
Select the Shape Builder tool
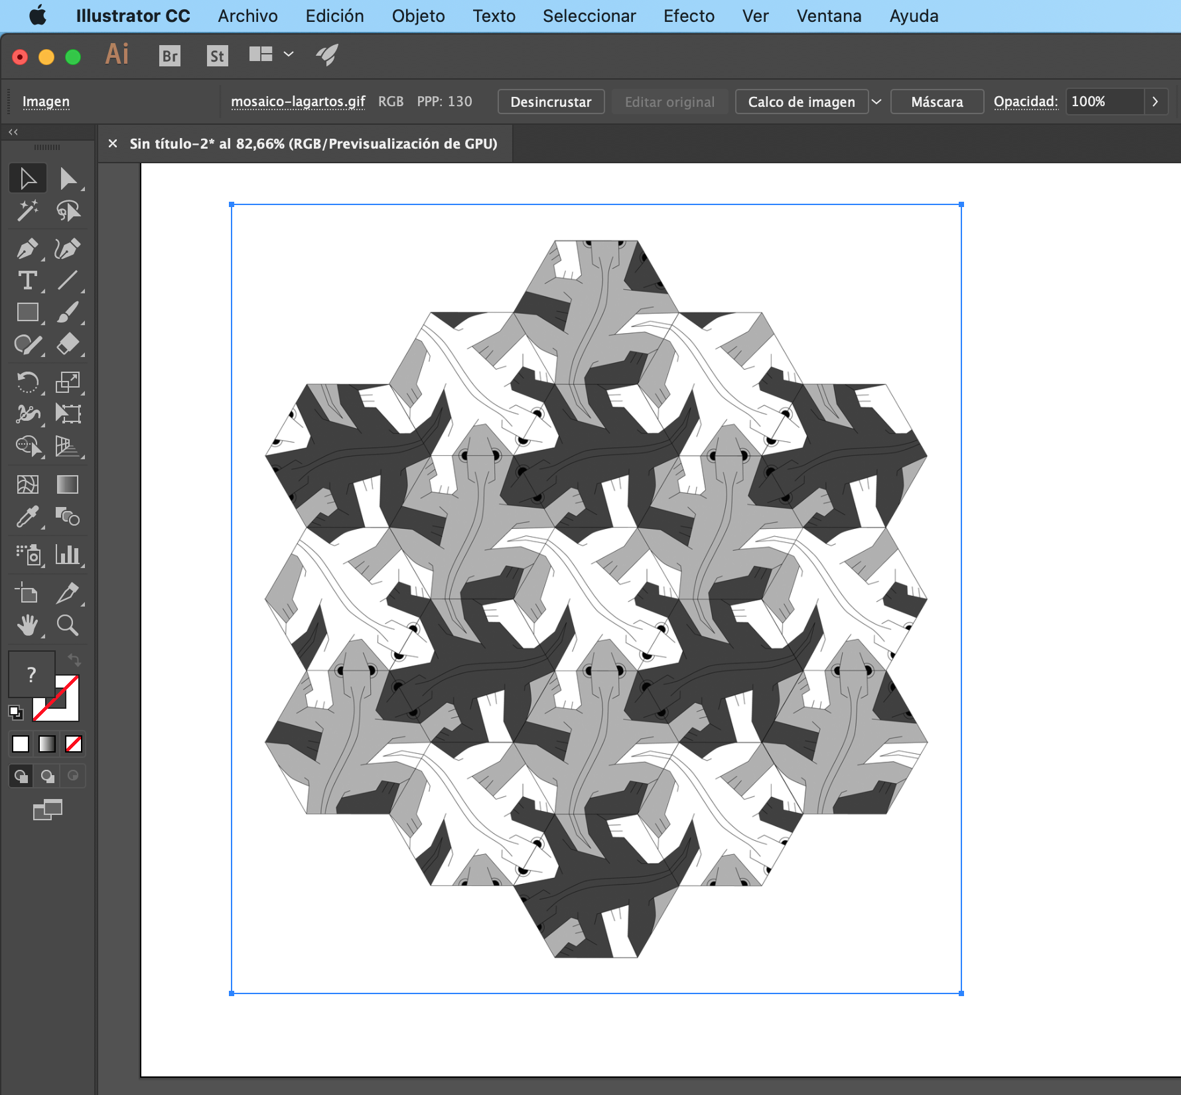pos(28,446)
